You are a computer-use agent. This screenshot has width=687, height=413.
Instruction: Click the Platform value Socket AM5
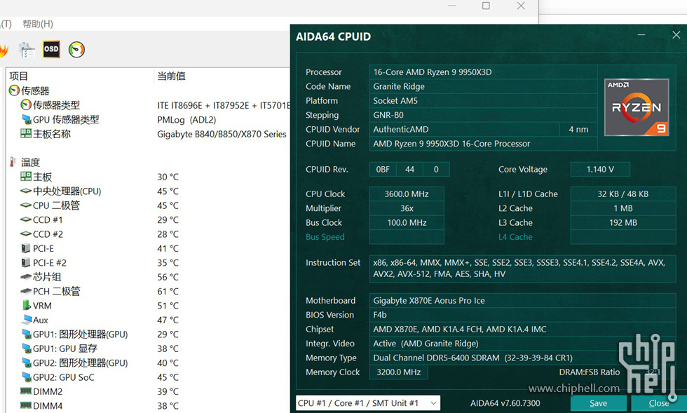(483, 100)
